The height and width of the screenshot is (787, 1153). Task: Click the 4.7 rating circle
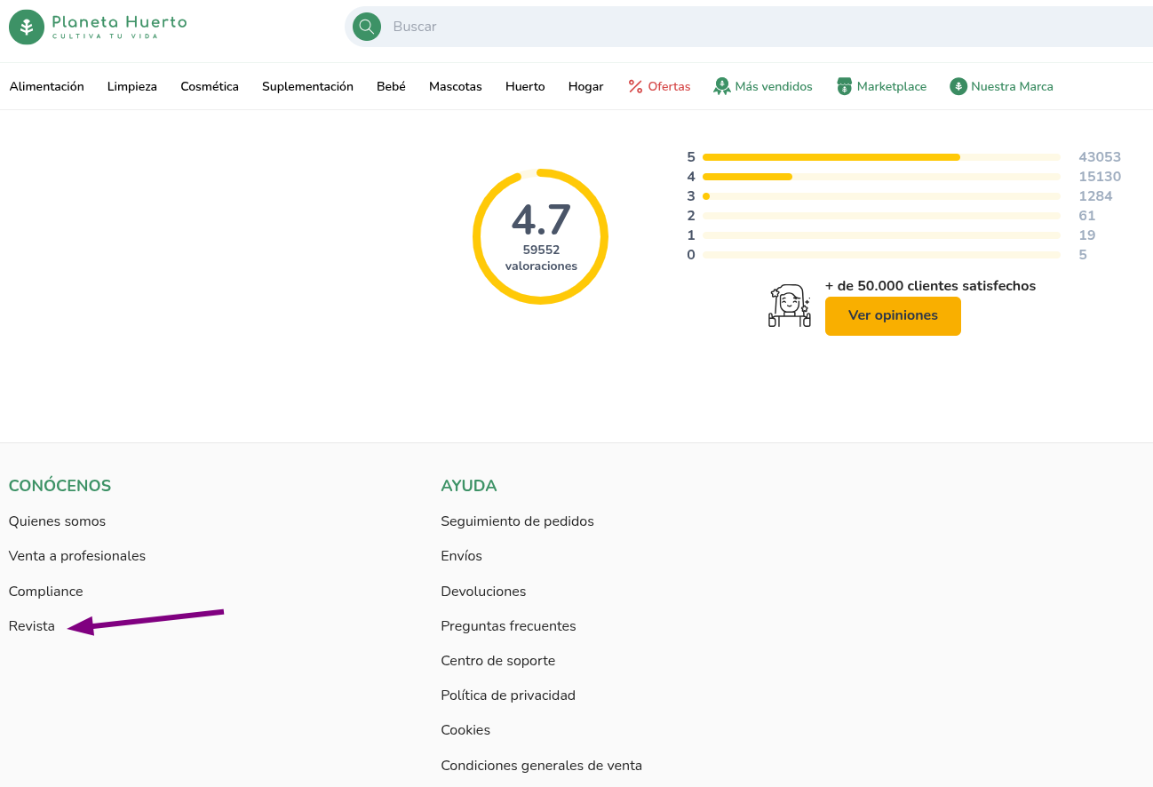tap(540, 236)
